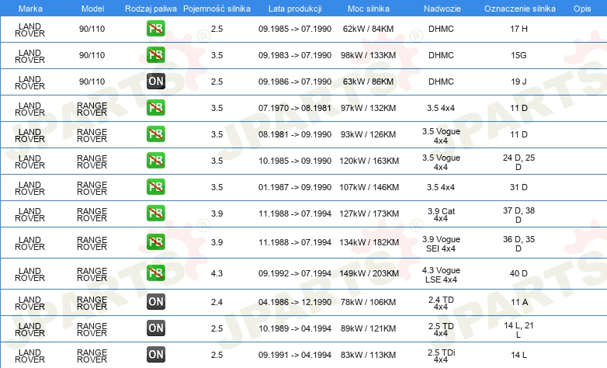This screenshot has height=368, width=607.
Task: Click the petrol icon in the 31 D row
Action: 155,186
